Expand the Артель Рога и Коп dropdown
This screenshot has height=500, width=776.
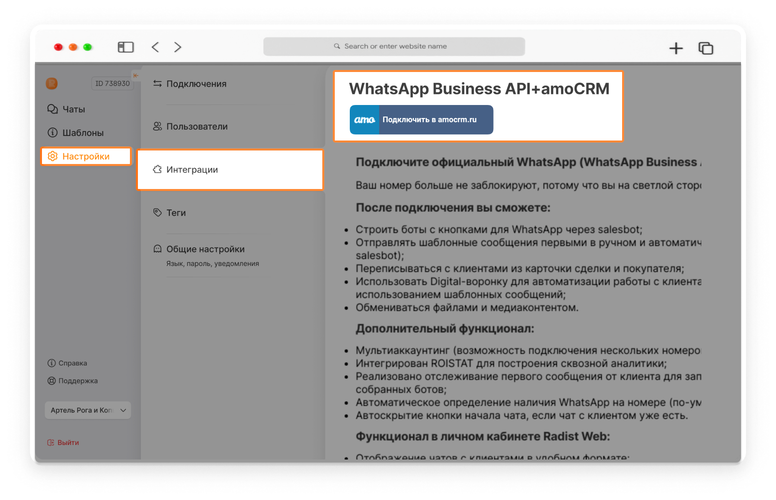(88, 410)
